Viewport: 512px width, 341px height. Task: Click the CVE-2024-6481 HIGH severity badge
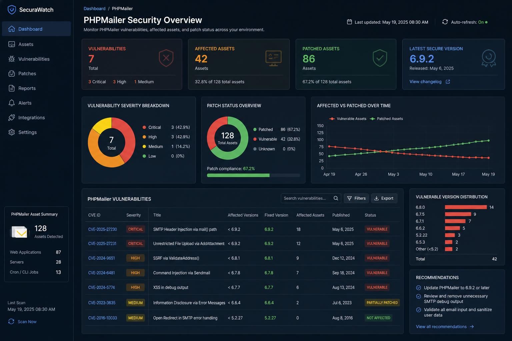[135, 273]
